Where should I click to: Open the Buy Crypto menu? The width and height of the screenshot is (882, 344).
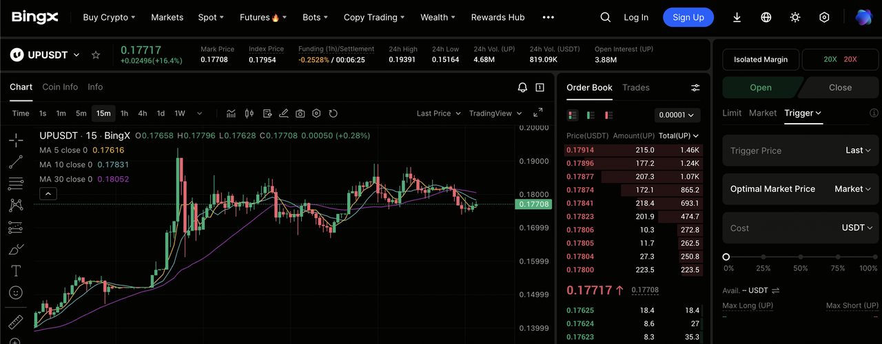pyautogui.click(x=109, y=17)
